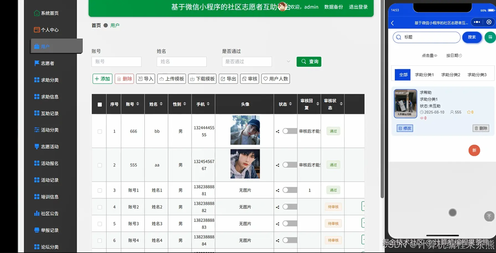Tap the back arrow in the mini-program header
The image size is (496, 253).
point(392,23)
